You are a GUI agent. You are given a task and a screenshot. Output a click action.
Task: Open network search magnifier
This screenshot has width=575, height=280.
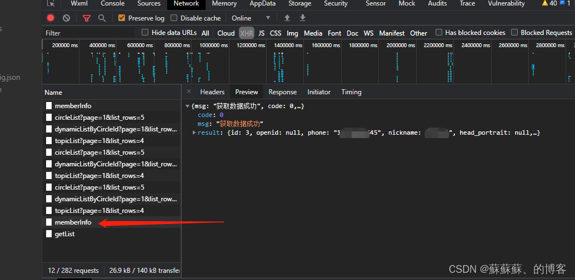102,18
